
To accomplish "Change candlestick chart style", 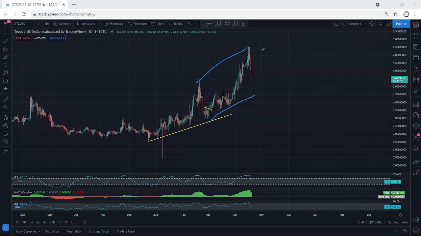I will point(47,24).
